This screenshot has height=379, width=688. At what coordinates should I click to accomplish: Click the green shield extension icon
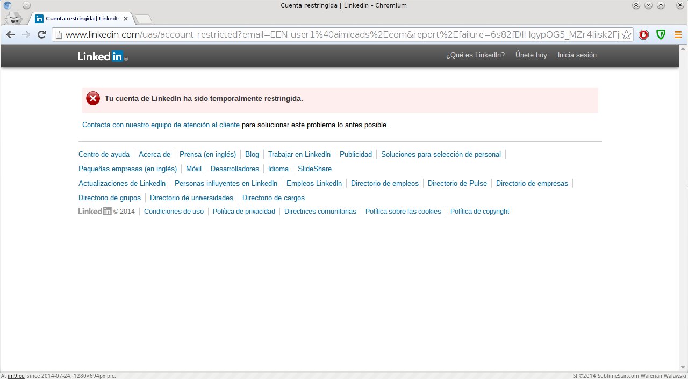click(x=661, y=35)
